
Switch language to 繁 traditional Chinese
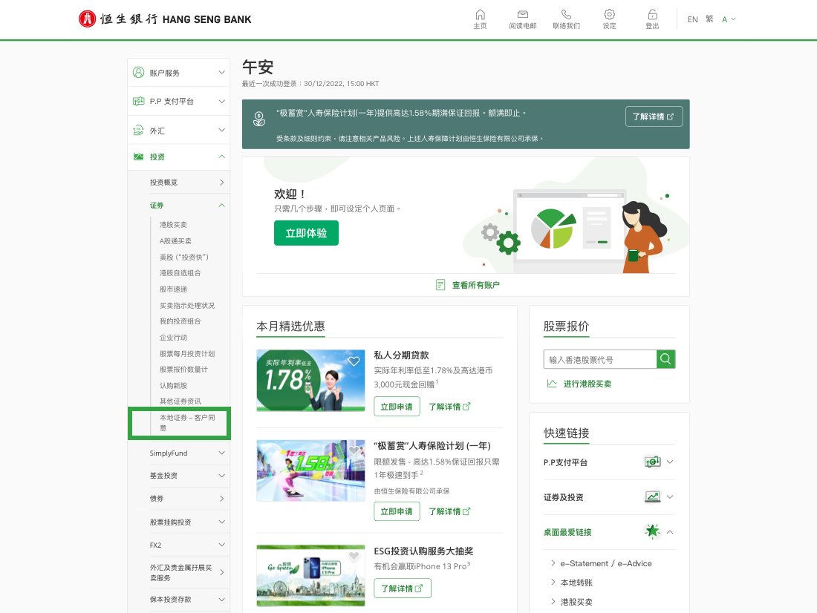tap(709, 19)
